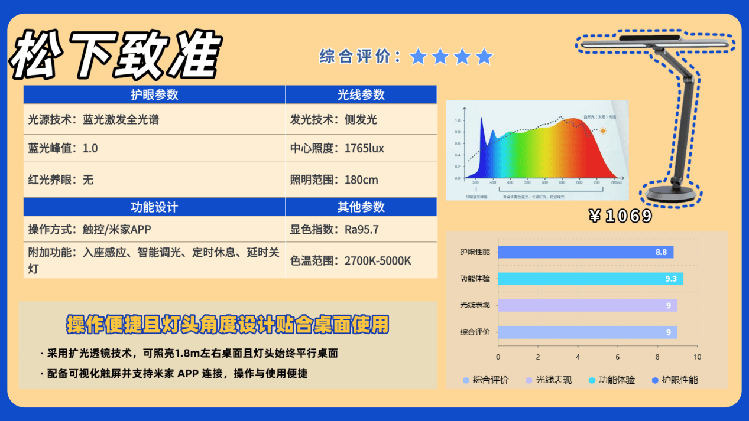Click the rightmost blue rating star
This screenshot has width=749, height=421.
click(484, 57)
